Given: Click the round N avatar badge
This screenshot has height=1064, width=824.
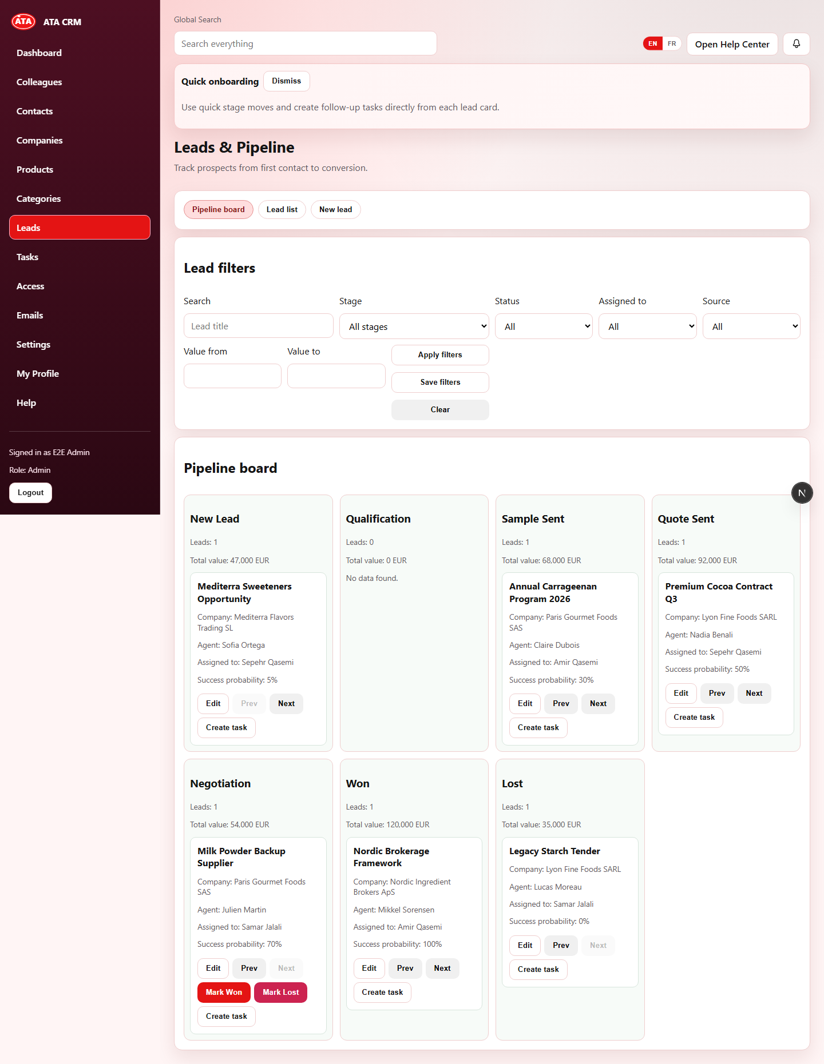Looking at the screenshot, I should (x=802, y=493).
